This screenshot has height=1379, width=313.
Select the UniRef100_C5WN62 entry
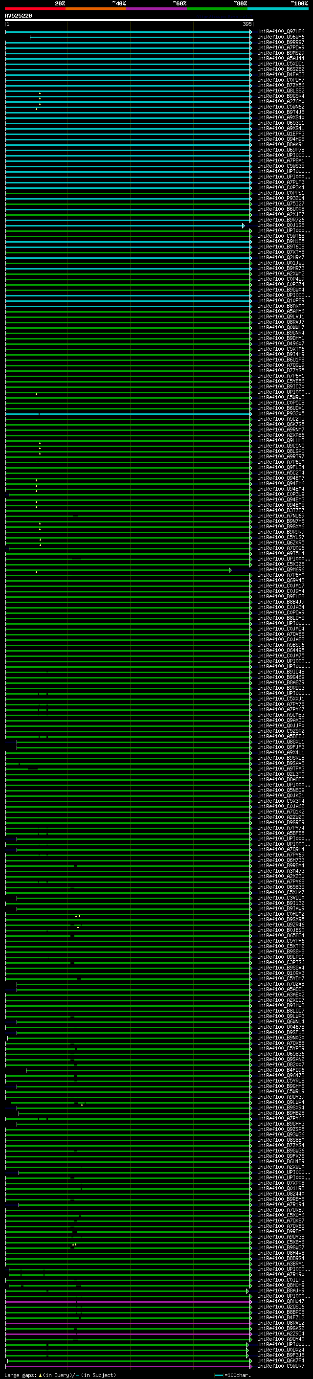coord(280,107)
